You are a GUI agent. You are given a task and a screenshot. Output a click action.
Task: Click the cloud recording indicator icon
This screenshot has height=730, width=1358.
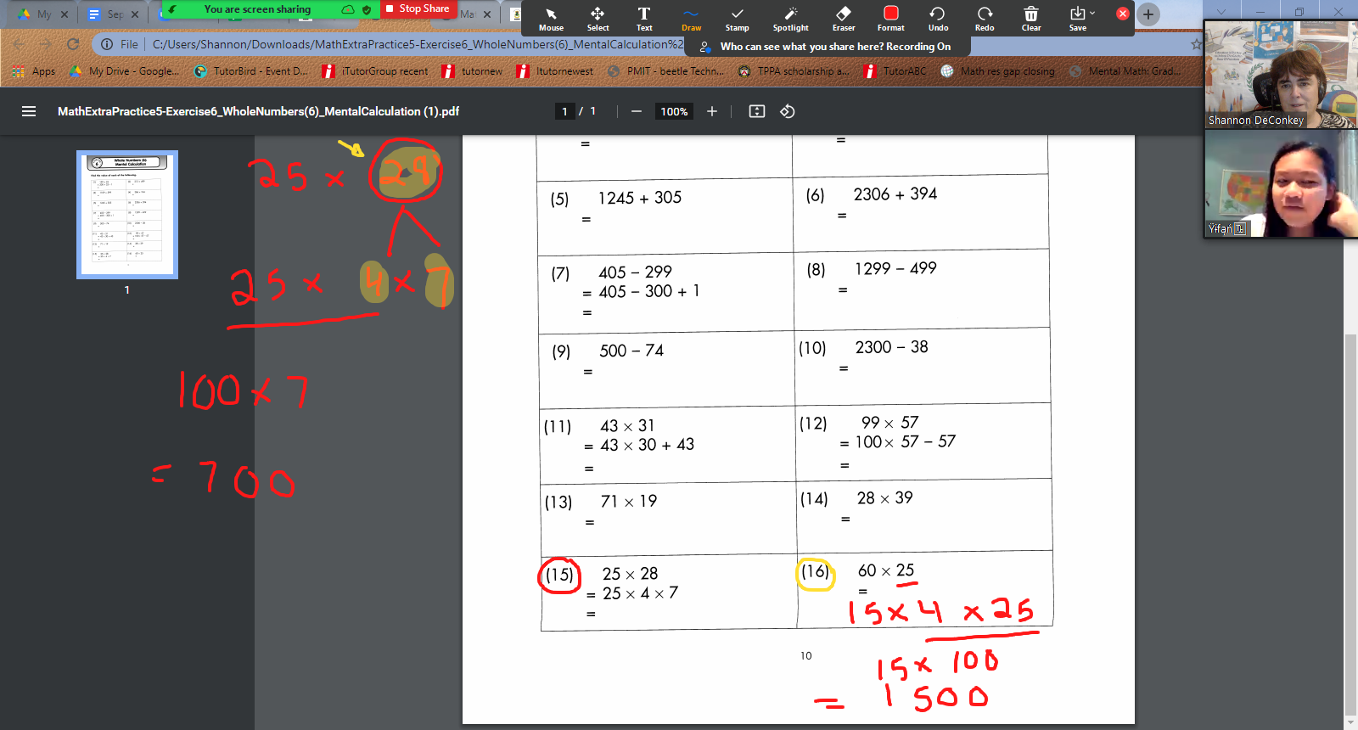pyautogui.click(x=348, y=9)
